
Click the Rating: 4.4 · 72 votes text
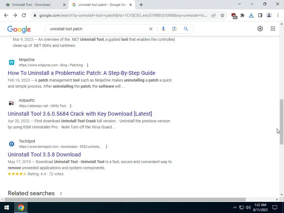tap(45, 174)
